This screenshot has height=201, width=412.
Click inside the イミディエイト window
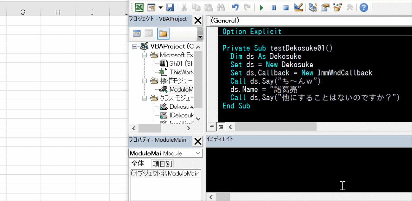(x=309, y=170)
